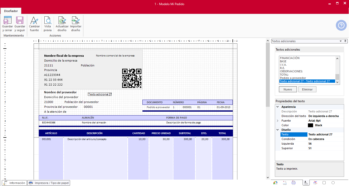Select 'Texto adicional 27' list entry
This screenshot has width=349, height=186.
[307, 81]
